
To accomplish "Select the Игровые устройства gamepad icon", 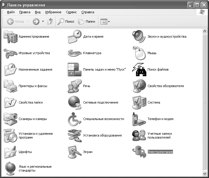I will pos(10,53).
